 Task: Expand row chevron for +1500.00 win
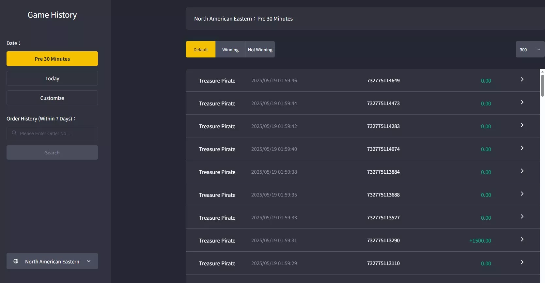522,239
